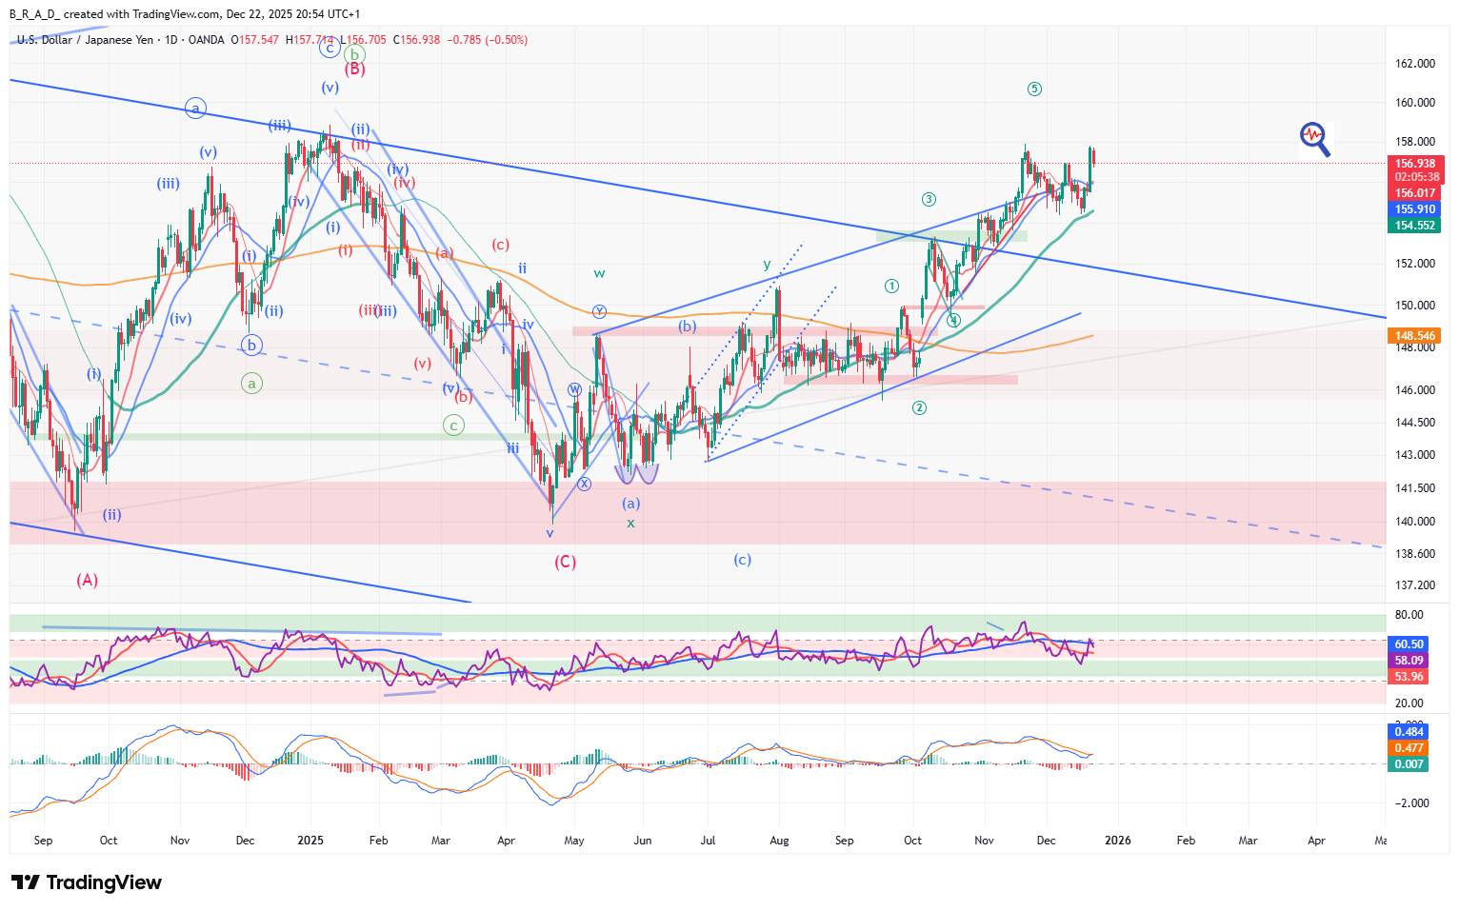This screenshot has width=1459, height=911.
Task: Click the 2026 label on time axis
Action: (x=1117, y=841)
